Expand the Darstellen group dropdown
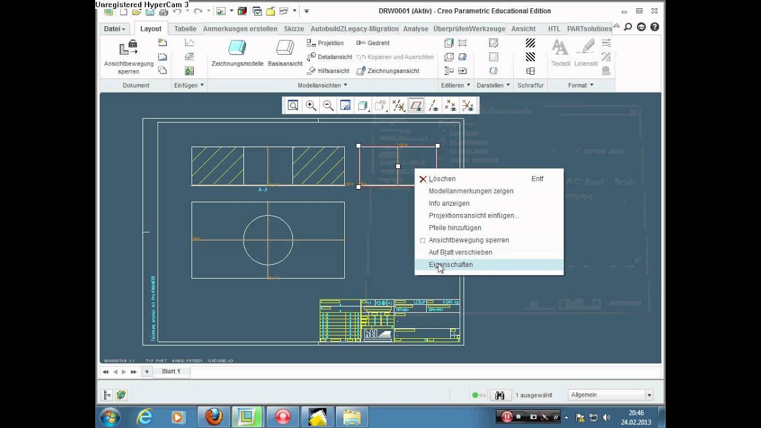This screenshot has width=761, height=428. (x=493, y=85)
